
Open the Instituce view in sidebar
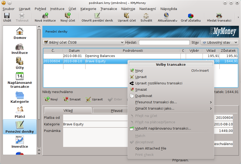[x=20, y=49]
